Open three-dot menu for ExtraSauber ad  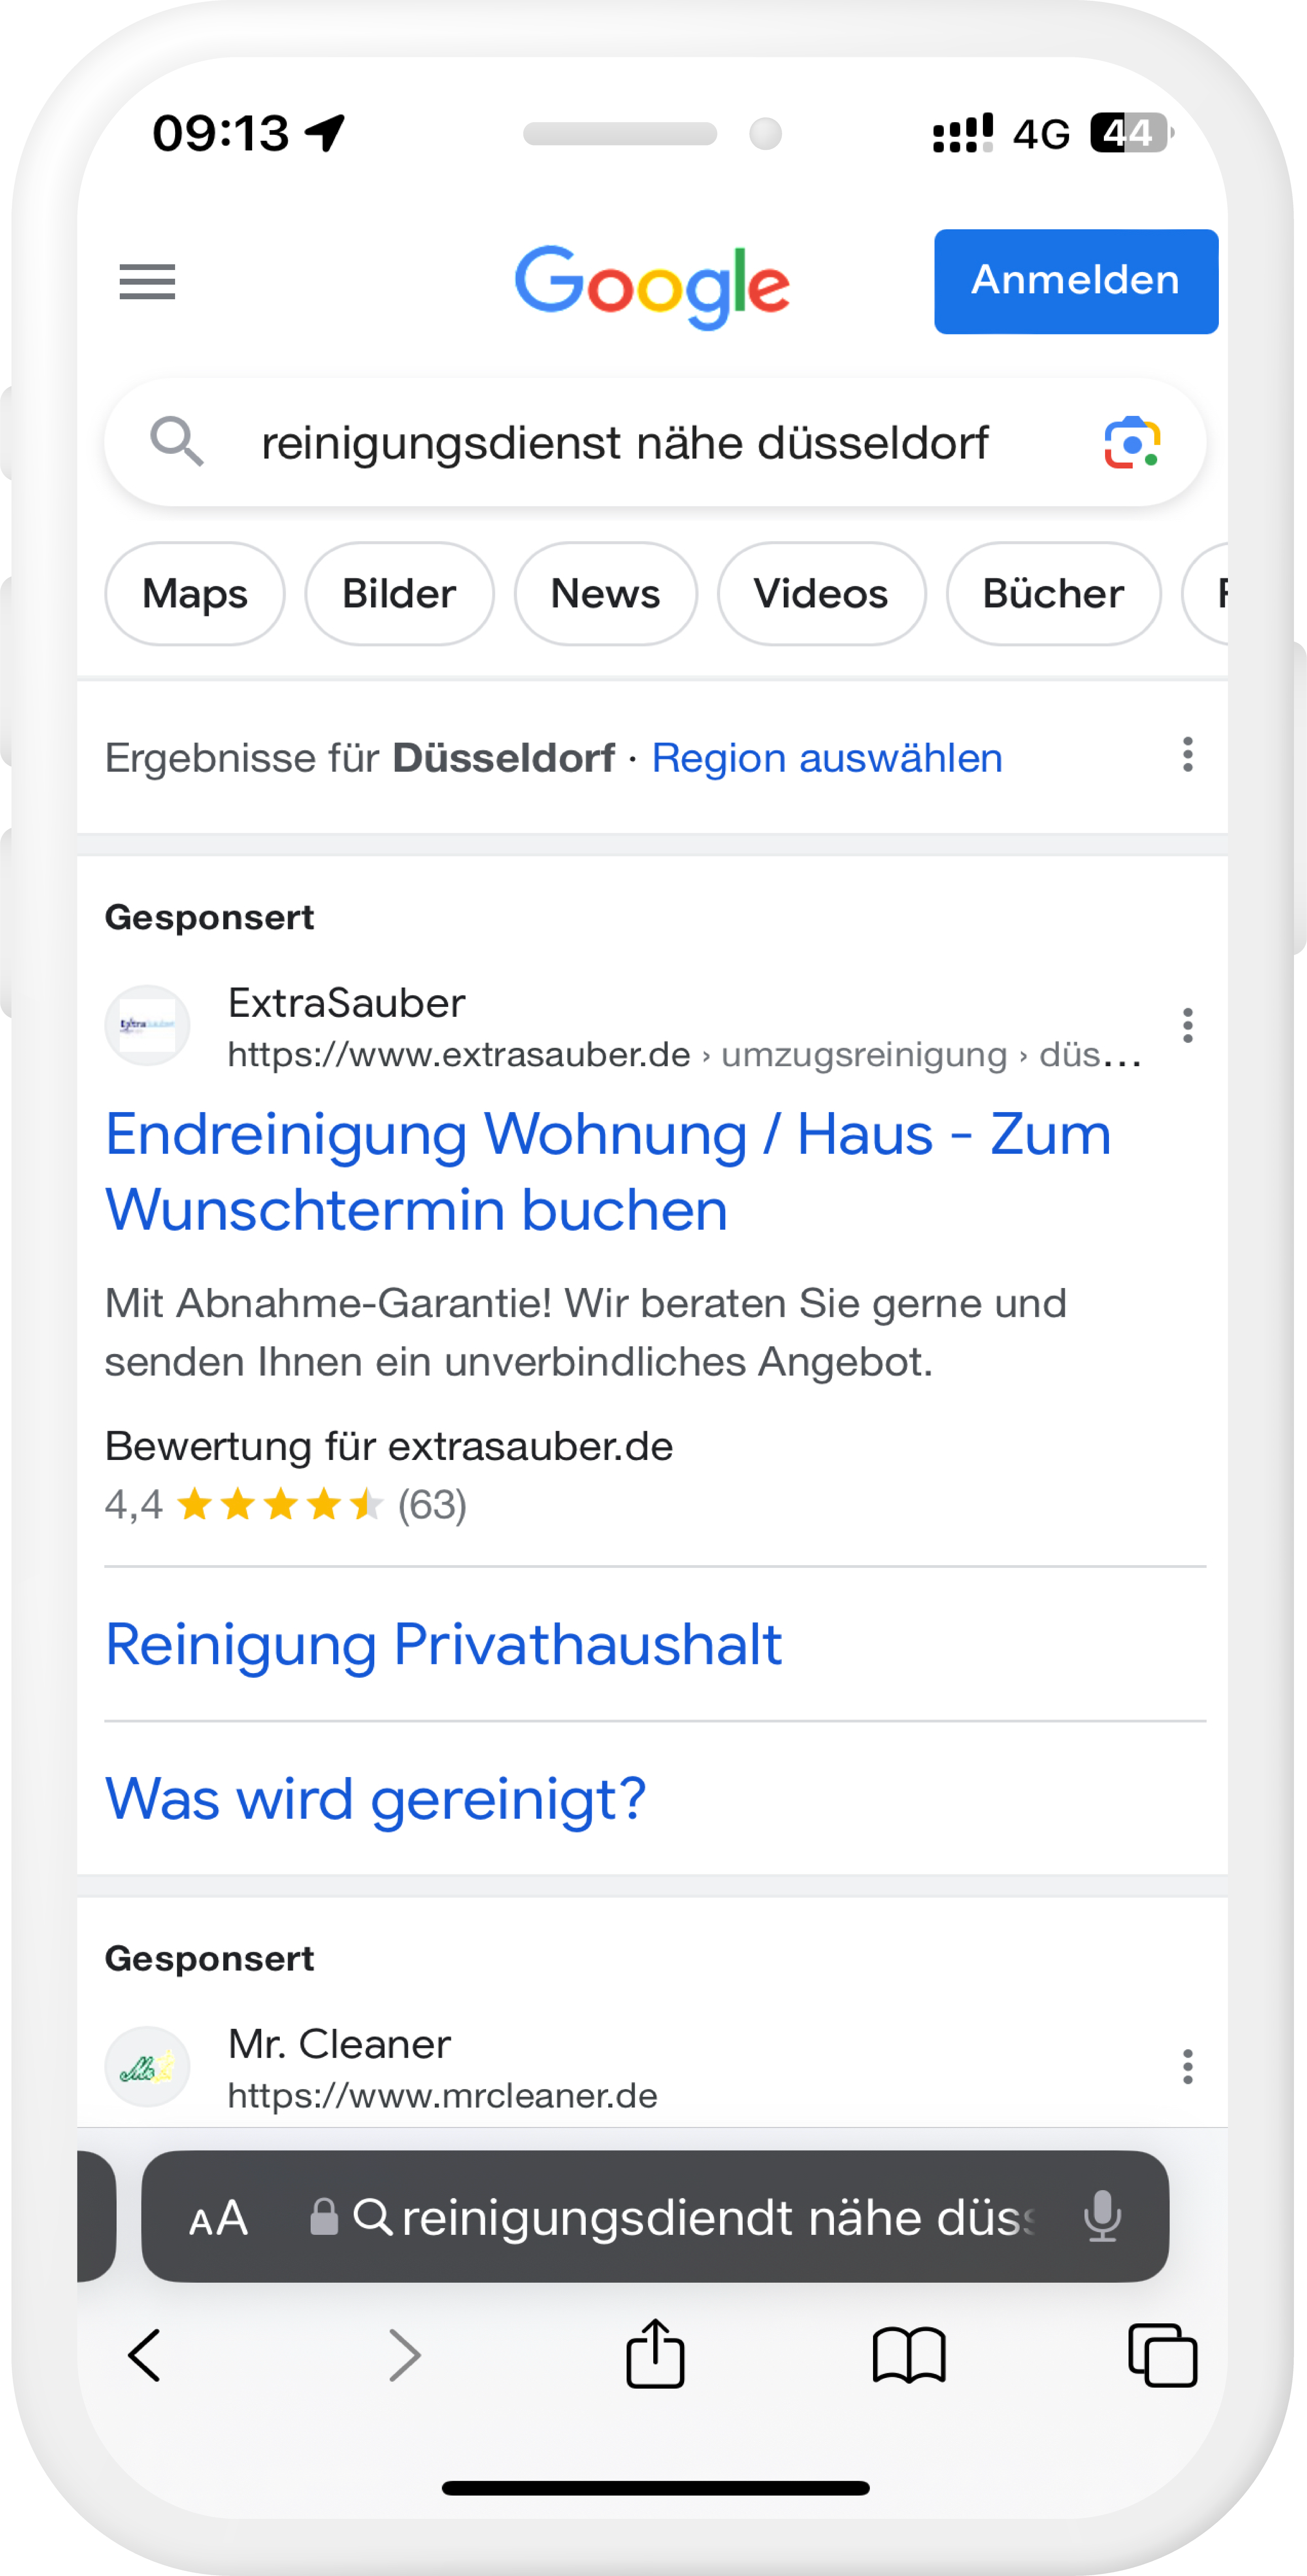click(1187, 1026)
